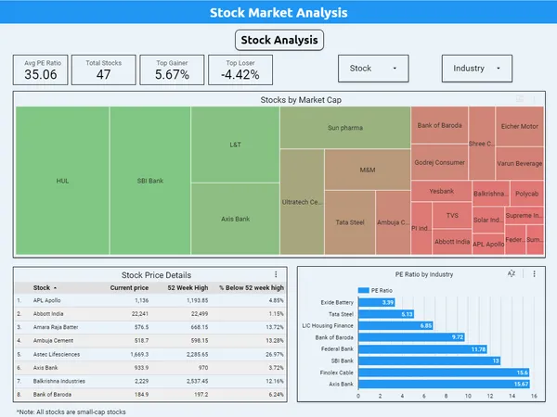This screenshot has height=417, width=557.
Task: Select the Polycab treemap block
Action: (526, 194)
